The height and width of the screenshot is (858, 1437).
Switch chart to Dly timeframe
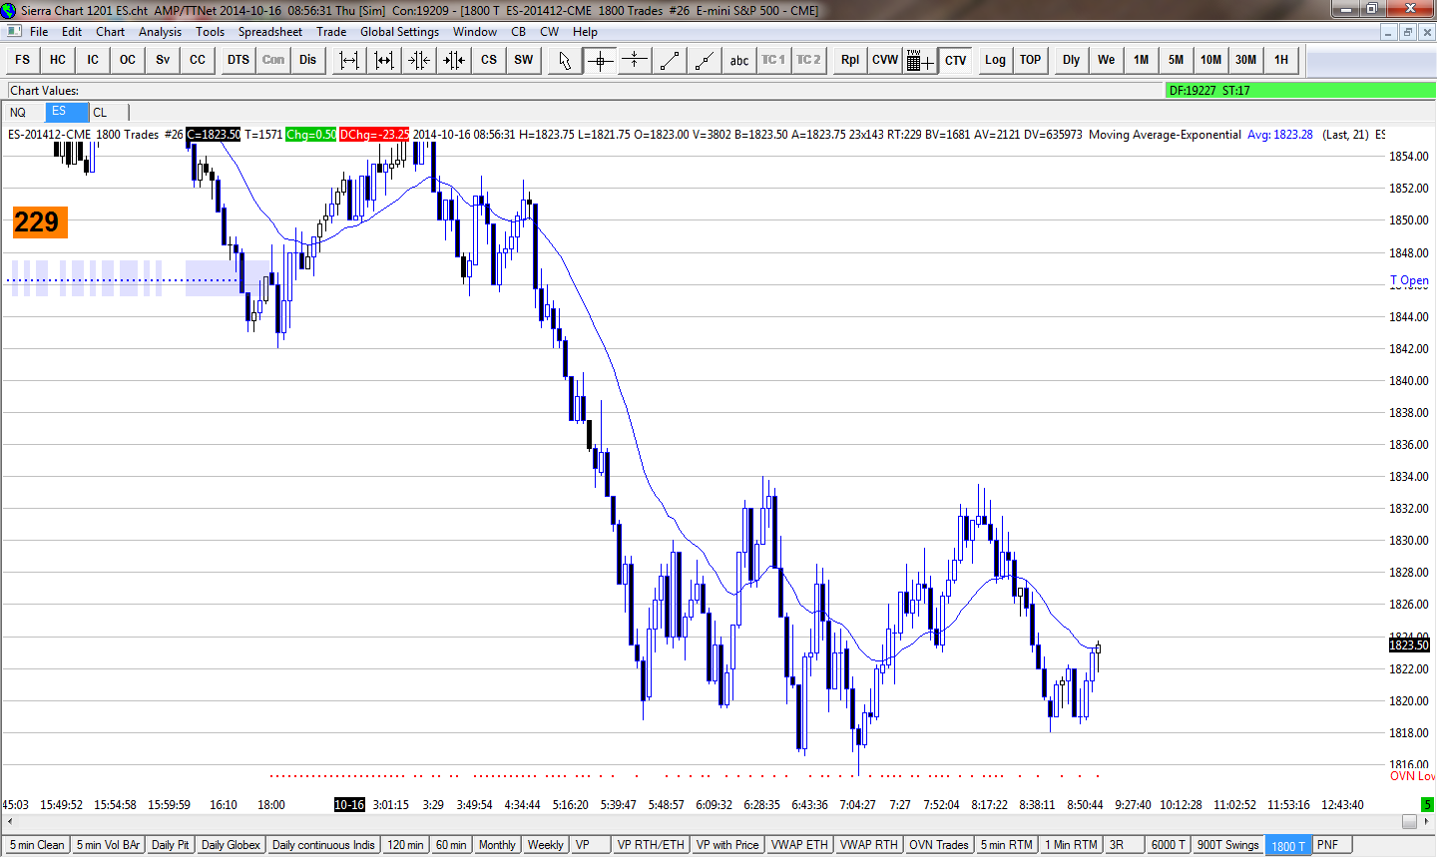[x=1072, y=60]
